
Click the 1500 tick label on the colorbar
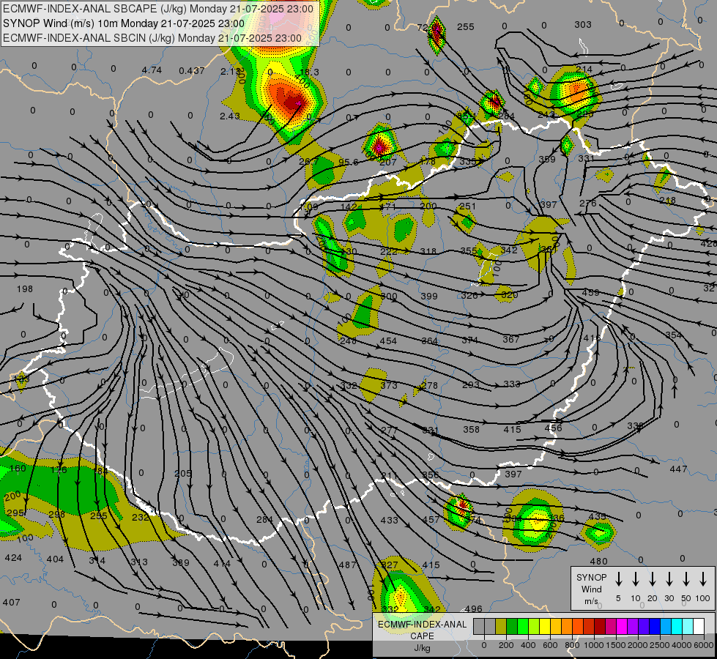[615, 645]
